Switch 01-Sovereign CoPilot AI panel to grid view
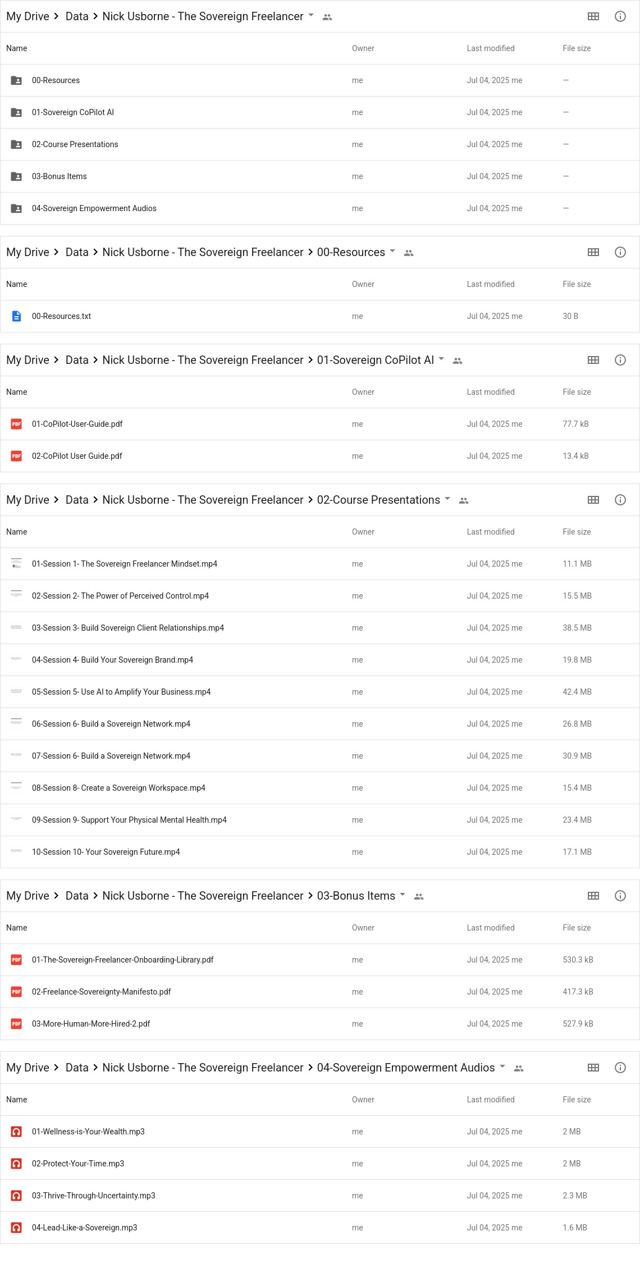Screen dimensions: 640x1272 tap(593, 360)
